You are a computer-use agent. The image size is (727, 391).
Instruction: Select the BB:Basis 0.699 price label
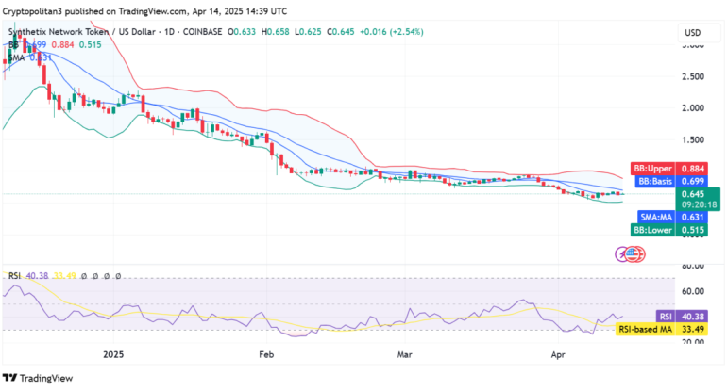(x=671, y=182)
